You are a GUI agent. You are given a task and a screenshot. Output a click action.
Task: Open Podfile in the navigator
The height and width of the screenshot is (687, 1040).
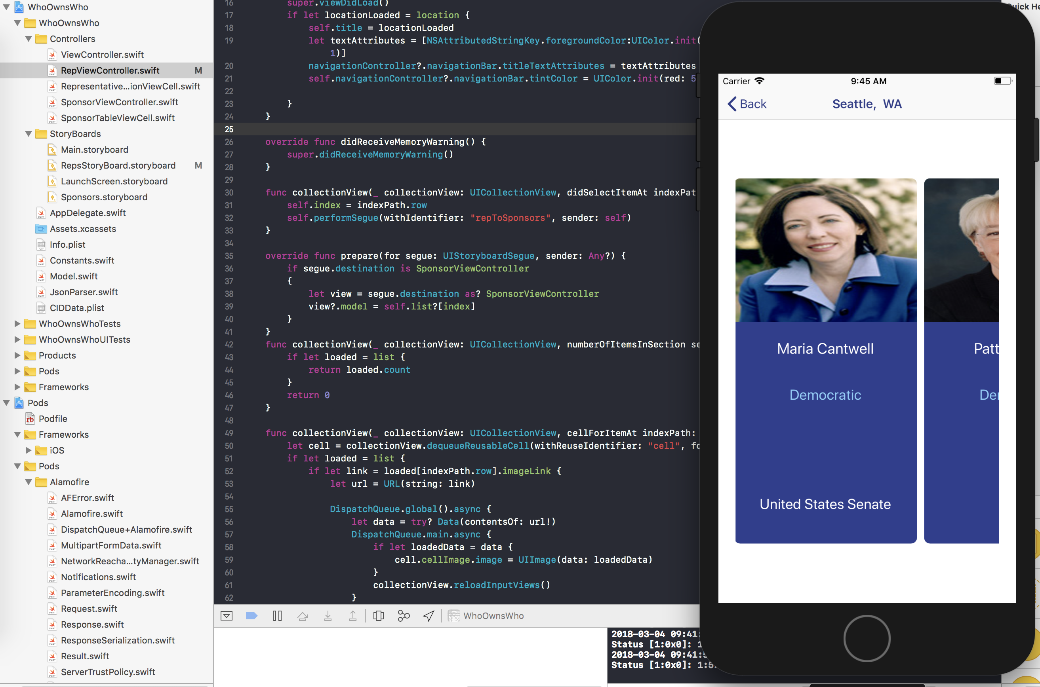[53, 419]
